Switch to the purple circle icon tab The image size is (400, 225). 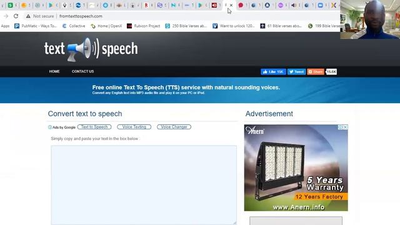point(281,5)
